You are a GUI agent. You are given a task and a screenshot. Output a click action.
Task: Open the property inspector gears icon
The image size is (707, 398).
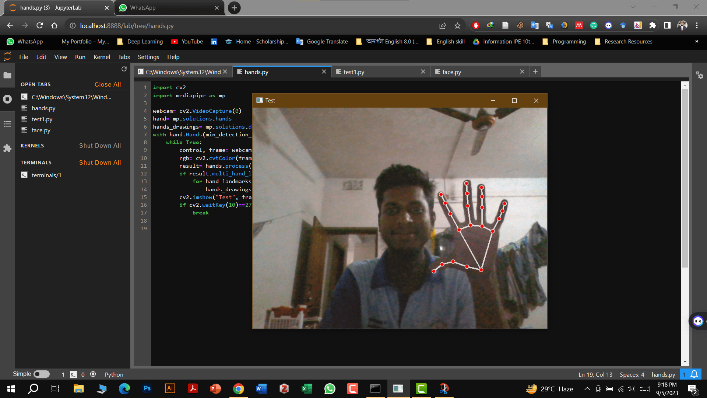(x=699, y=76)
